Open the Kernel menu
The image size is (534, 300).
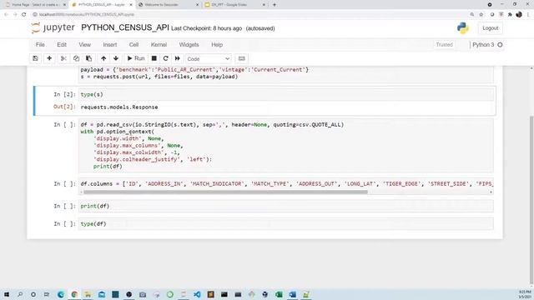point(159,44)
